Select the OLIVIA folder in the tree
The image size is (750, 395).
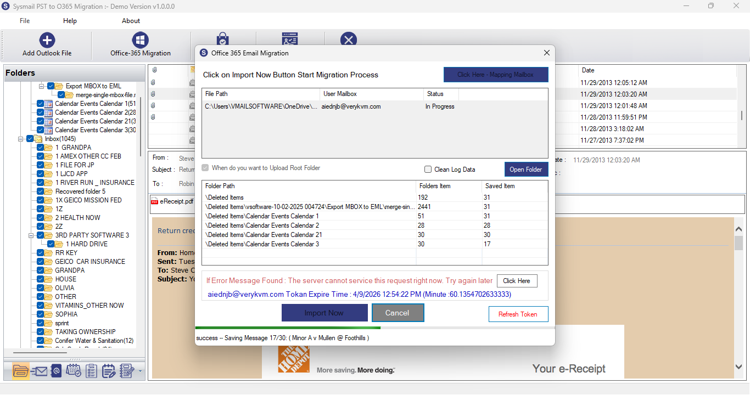tap(65, 288)
